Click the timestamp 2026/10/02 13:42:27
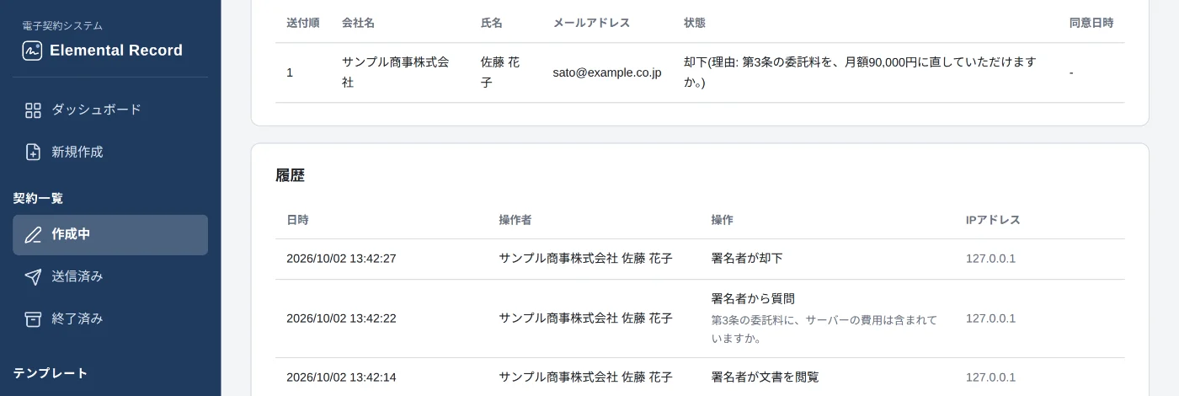Image resolution: width=1179 pixels, height=396 pixels. (341, 259)
